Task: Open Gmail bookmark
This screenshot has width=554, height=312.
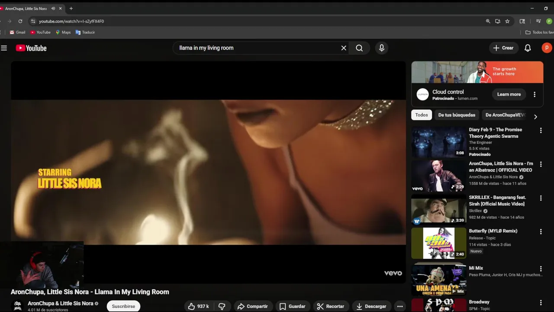Action: [18, 32]
